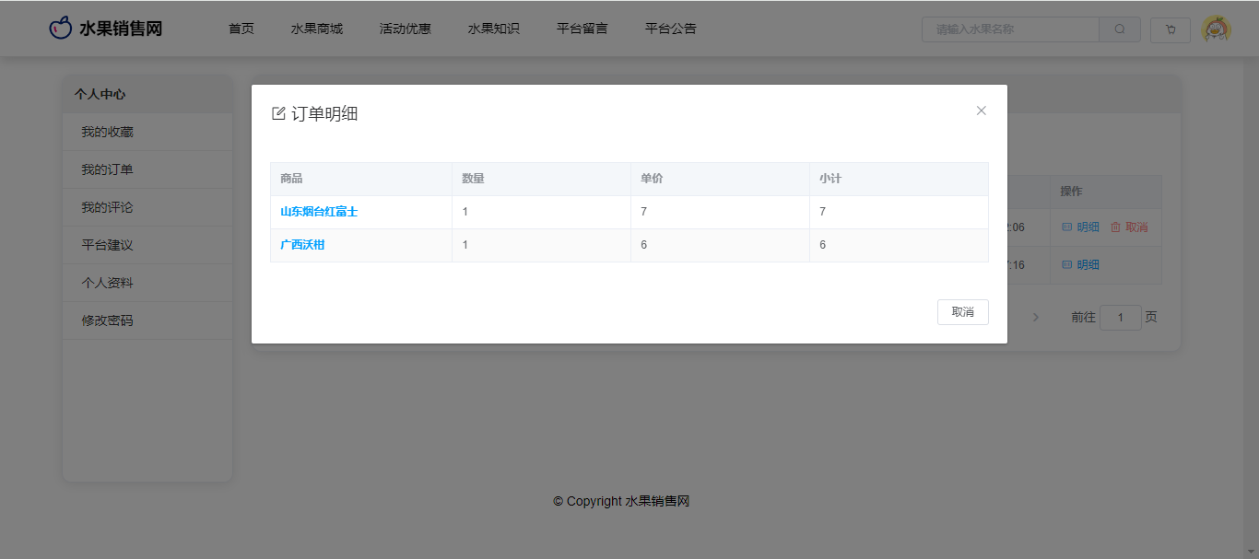Close the 订单明细 dialog with X

981,111
